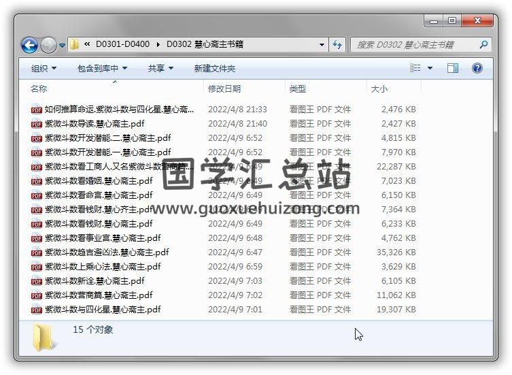Open the 包含到库中 menu
The width and height of the screenshot is (512, 375).
102,68
